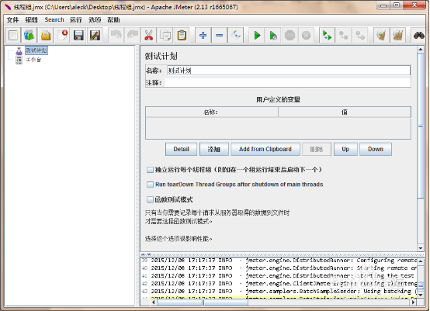Click main panel scrollbar down arrow
This screenshot has width=430, height=311.
[x=421, y=248]
